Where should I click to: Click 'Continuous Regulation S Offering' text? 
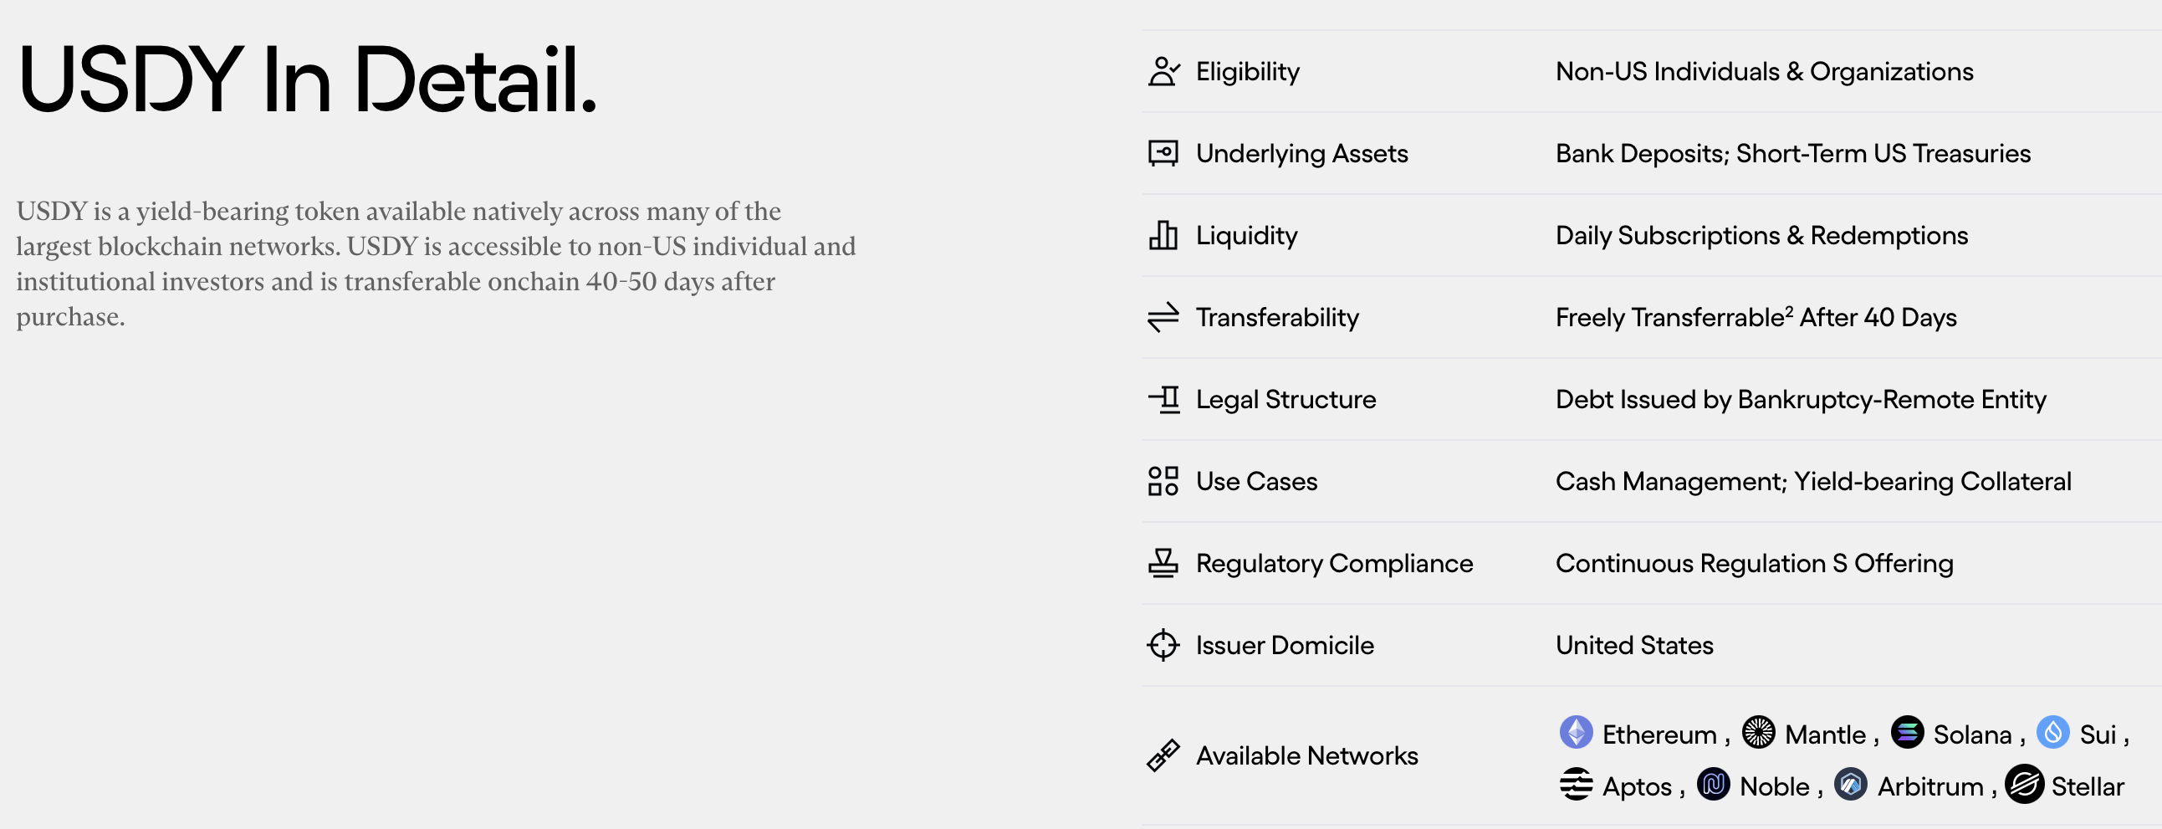click(x=1754, y=563)
